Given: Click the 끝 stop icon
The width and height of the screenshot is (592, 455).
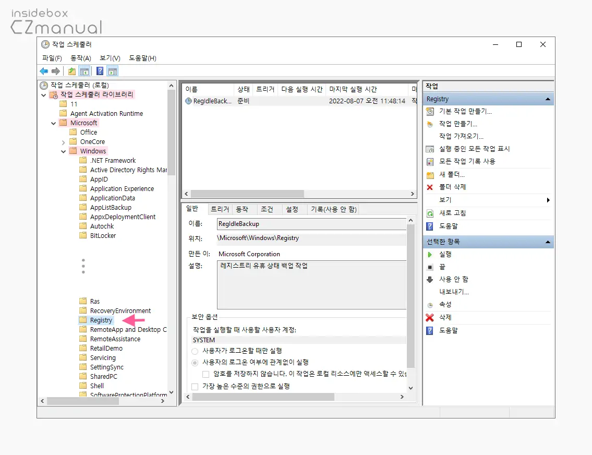Looking at the screenshot, I should coord(430,267).
